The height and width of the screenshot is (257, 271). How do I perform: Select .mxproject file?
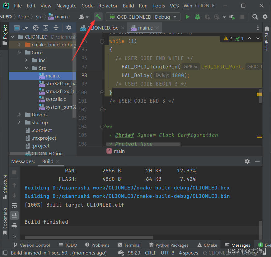(41, 138)
